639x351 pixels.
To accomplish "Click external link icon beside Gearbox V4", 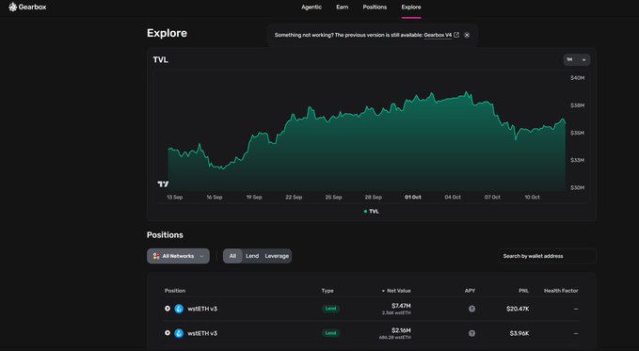I will [x=456, y=35].
